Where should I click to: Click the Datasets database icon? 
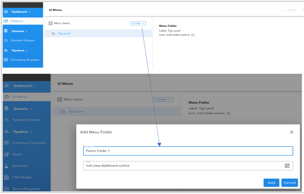point(6,109)
